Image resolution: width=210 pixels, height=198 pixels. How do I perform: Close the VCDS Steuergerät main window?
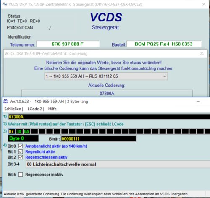pyautogui.click(x=204, y=4)
